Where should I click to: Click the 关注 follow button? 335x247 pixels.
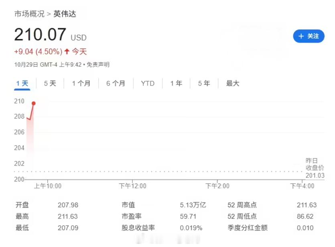(x=309, y=36)
